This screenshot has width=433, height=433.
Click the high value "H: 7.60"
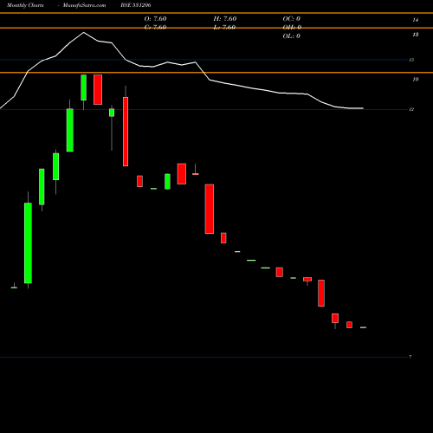pos(225,19)
